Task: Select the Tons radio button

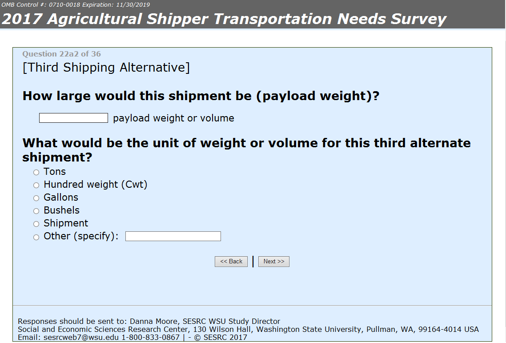Action: tap(36, 173)
